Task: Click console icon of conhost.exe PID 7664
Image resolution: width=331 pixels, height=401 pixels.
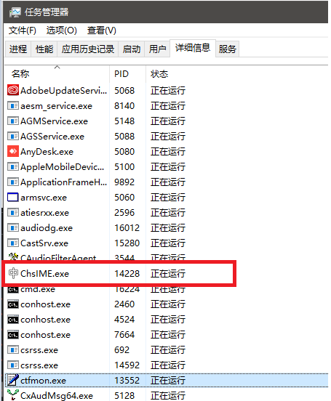Action: coord(13,335)
